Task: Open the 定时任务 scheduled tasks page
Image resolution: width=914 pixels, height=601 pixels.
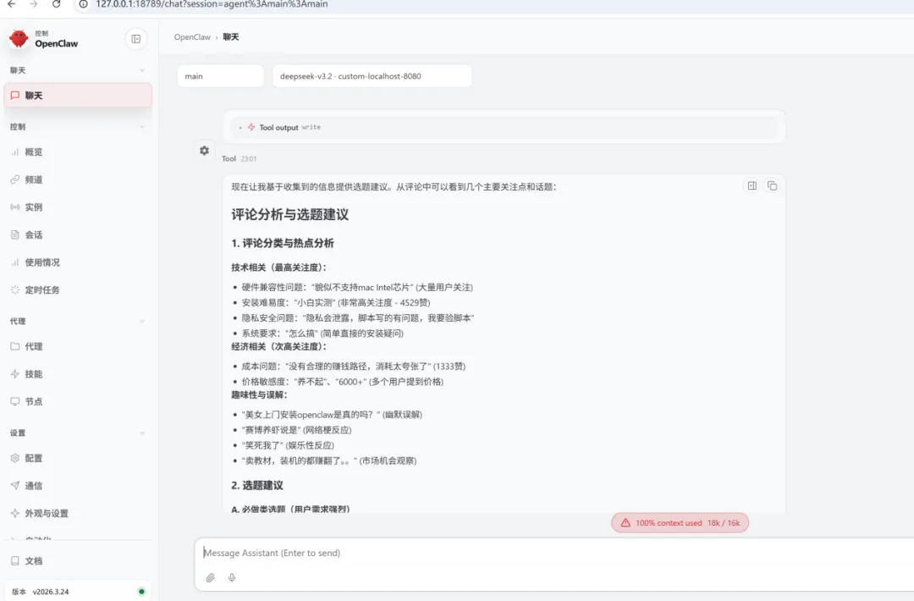Action: (x=78, y=289)
